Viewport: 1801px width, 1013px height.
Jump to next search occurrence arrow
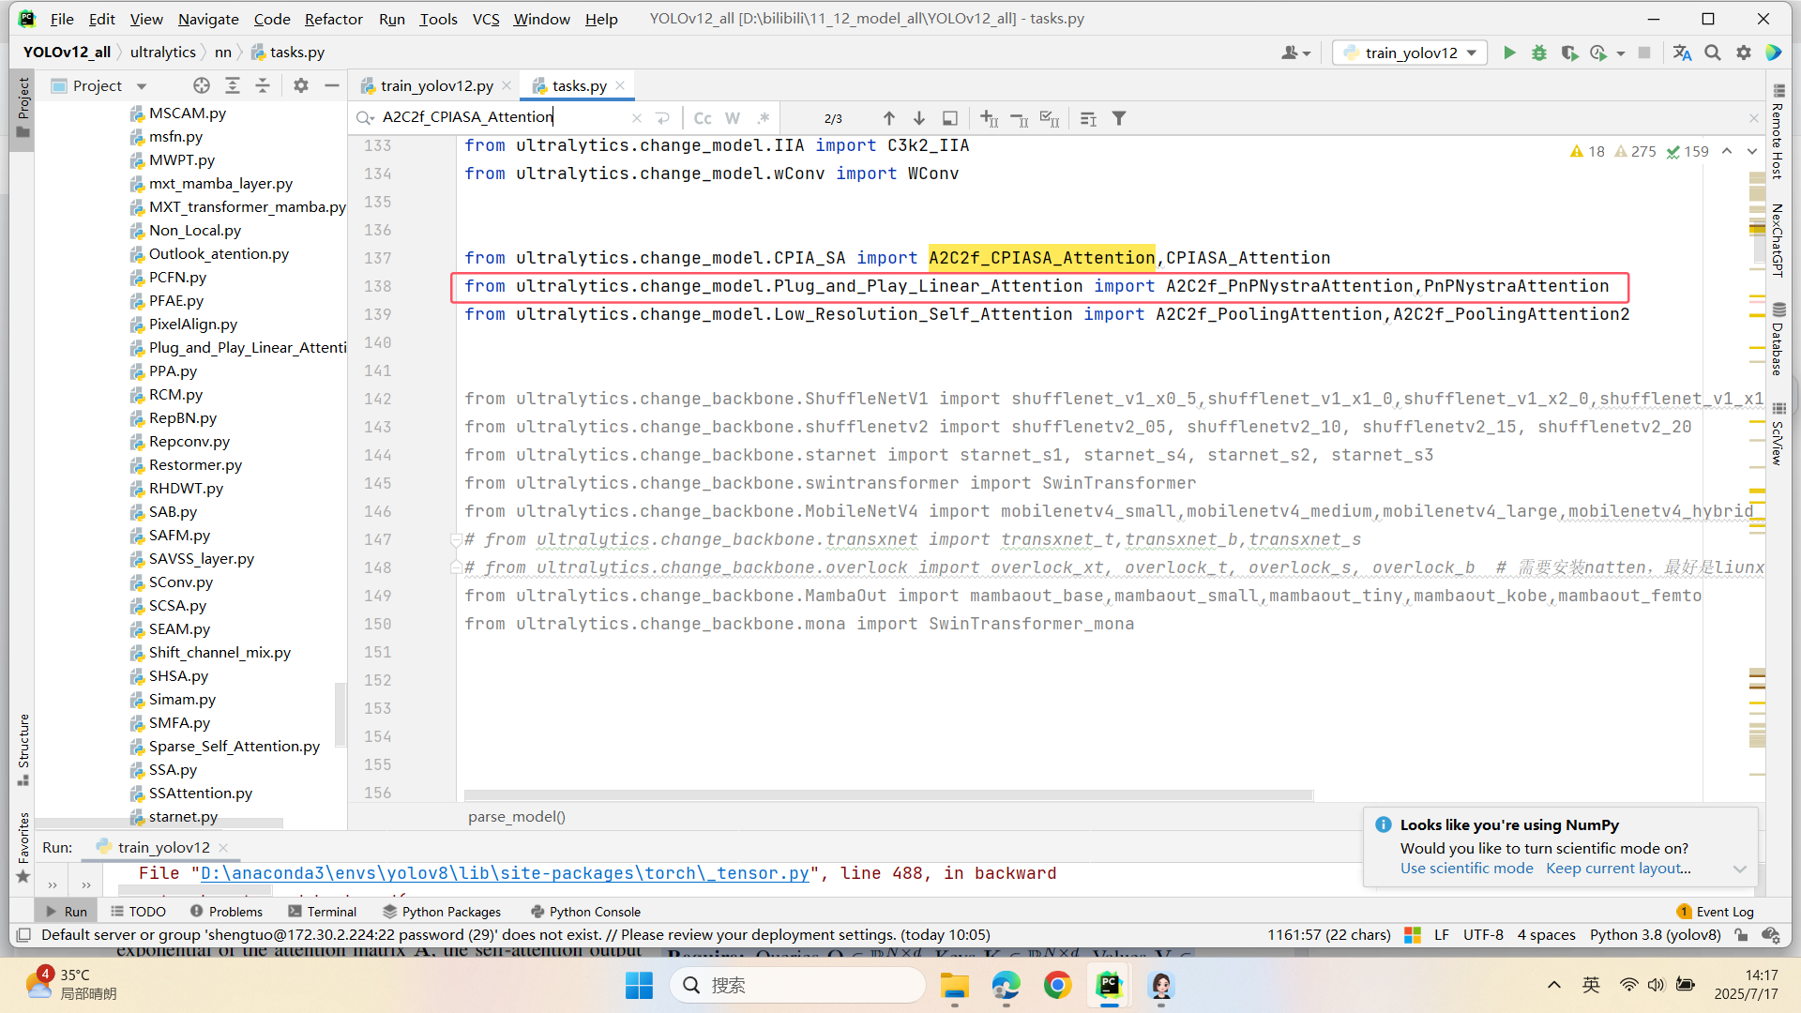919,118
